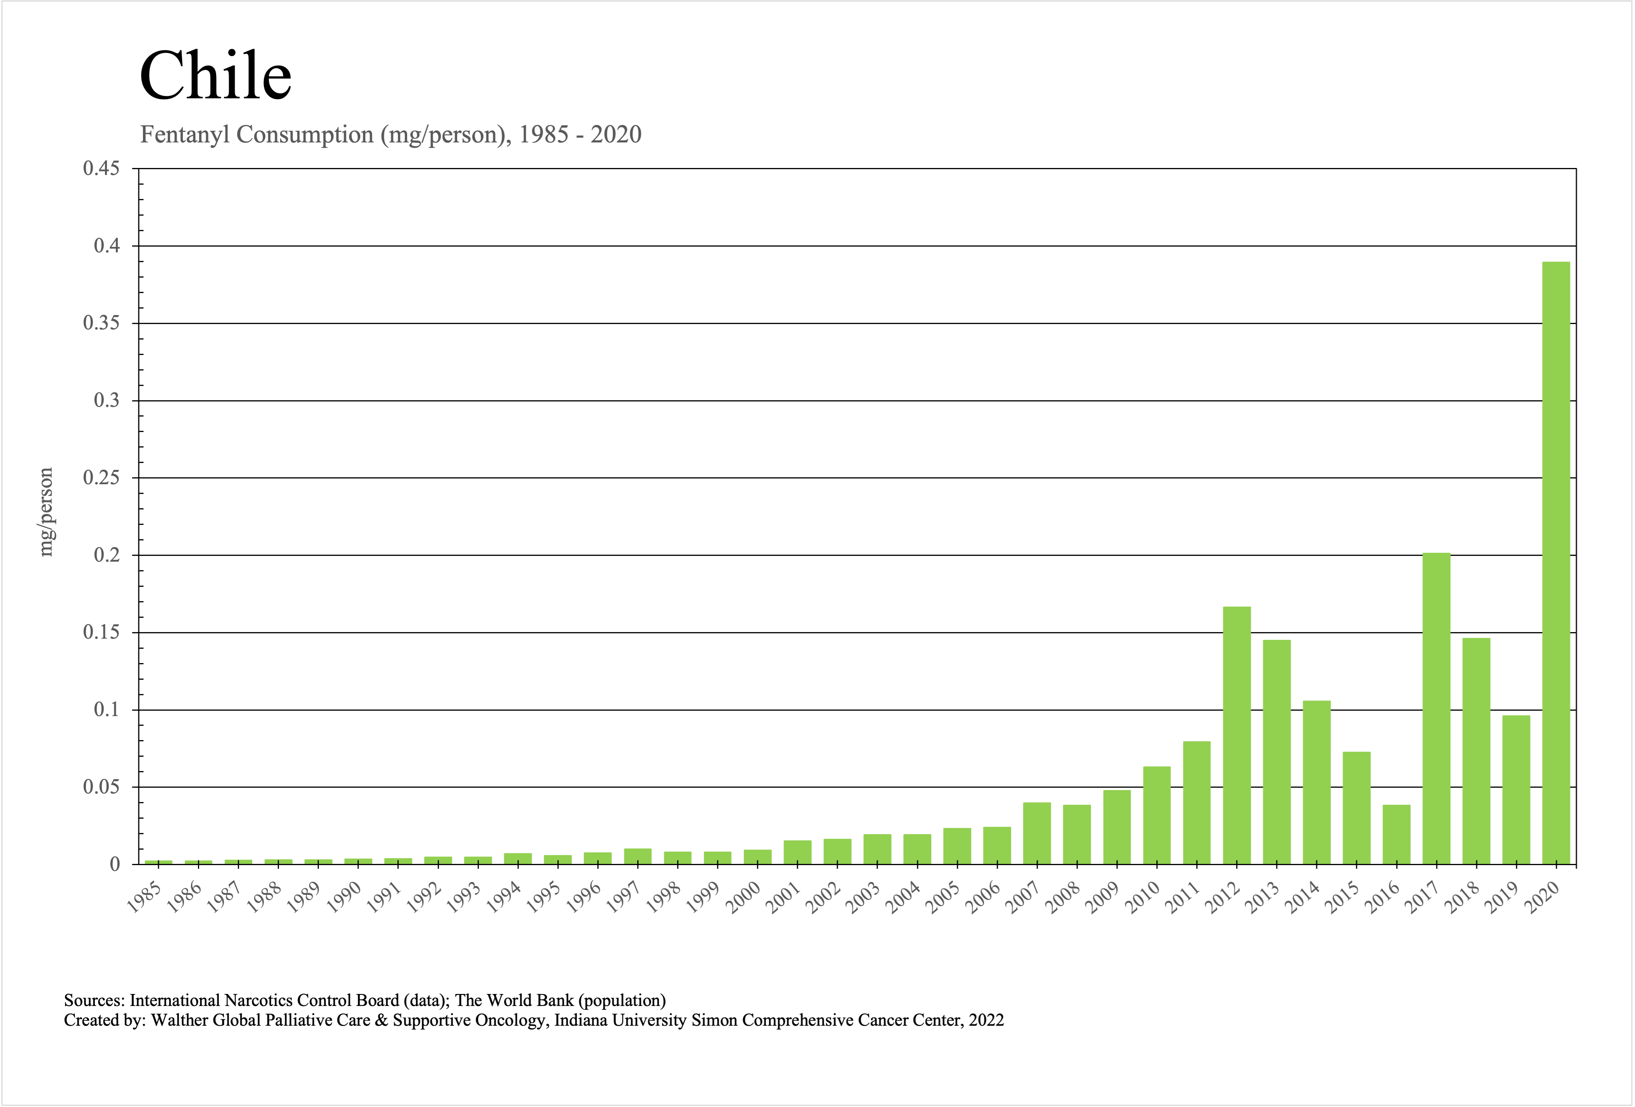The width and height of the screenshot is (1635, 1107).
Task: Select the 2013 bar in chart
Action: [x=1276, y=752]
